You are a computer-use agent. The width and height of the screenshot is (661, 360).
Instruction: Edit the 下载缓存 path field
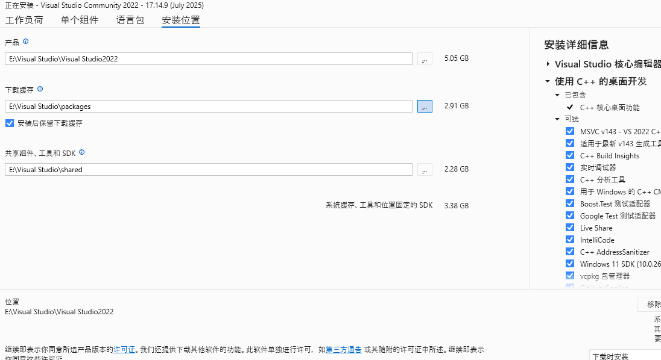pyautogui.click(x=209, y=107)
